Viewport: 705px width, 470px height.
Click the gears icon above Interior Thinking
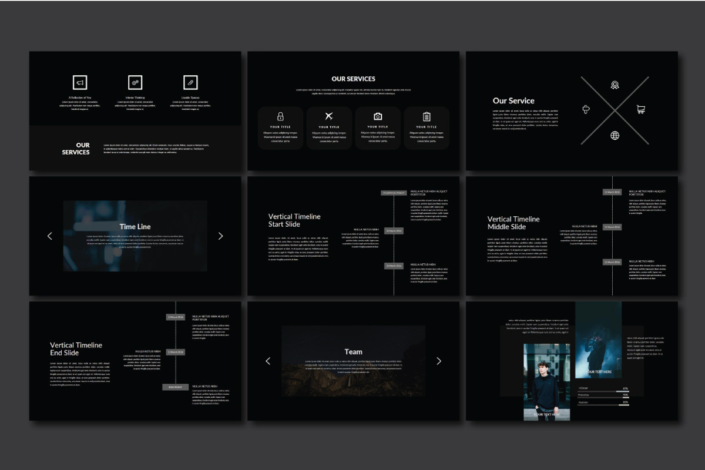[135, 83]
